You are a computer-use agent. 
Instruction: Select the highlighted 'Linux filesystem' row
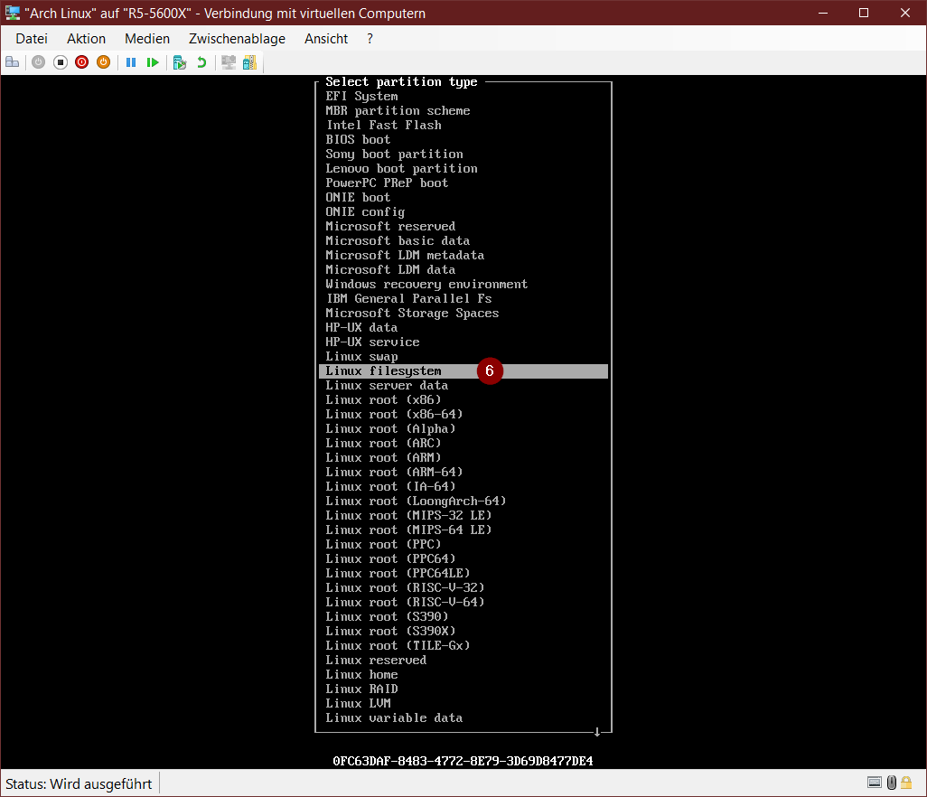click(463, 371)
